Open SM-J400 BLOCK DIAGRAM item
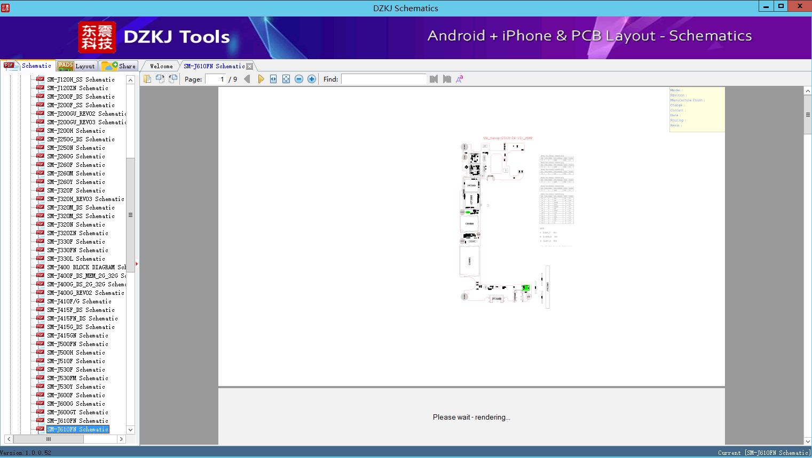 [x=86, y=267]
